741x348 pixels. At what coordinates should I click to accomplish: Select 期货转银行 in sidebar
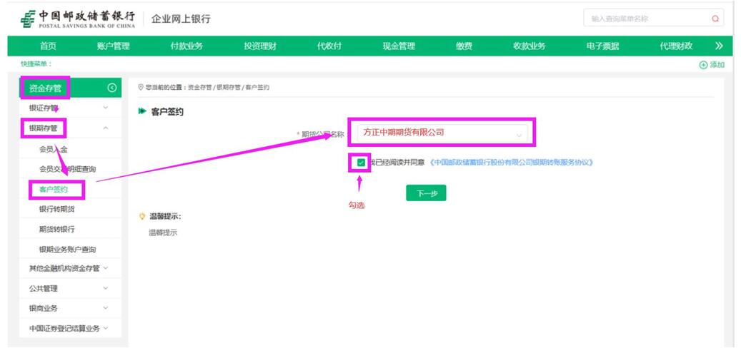point(57,229)
